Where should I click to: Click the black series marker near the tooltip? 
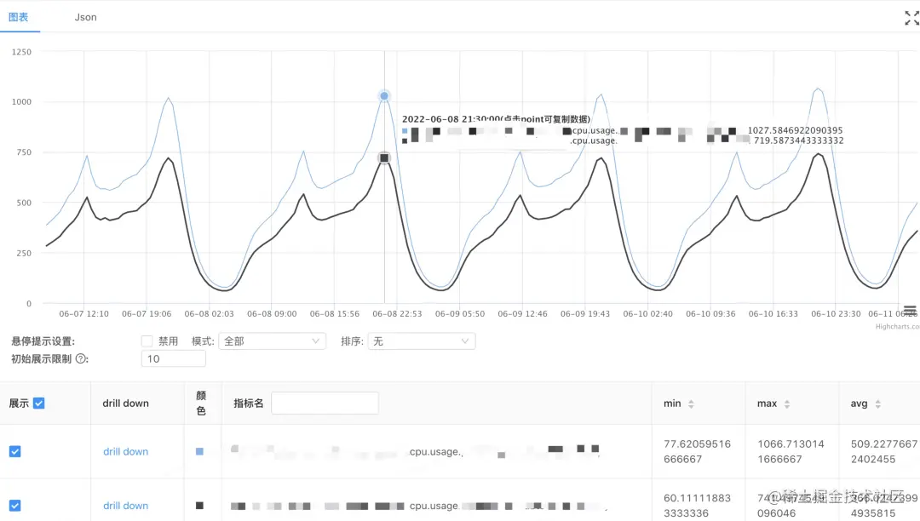[383, 157]
